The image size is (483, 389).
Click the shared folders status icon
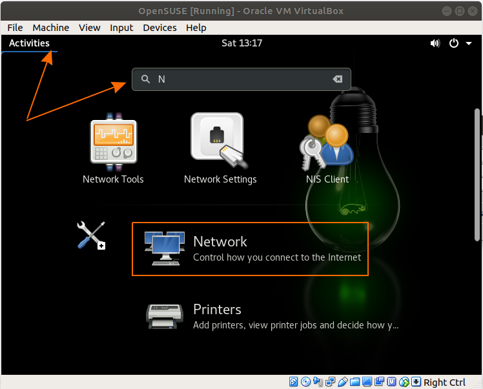(x=355, y=382)
